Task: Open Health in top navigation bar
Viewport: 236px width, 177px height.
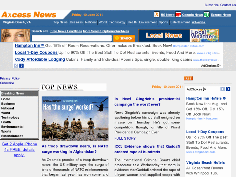Action: pyautogui.click(x=132, y=22)
